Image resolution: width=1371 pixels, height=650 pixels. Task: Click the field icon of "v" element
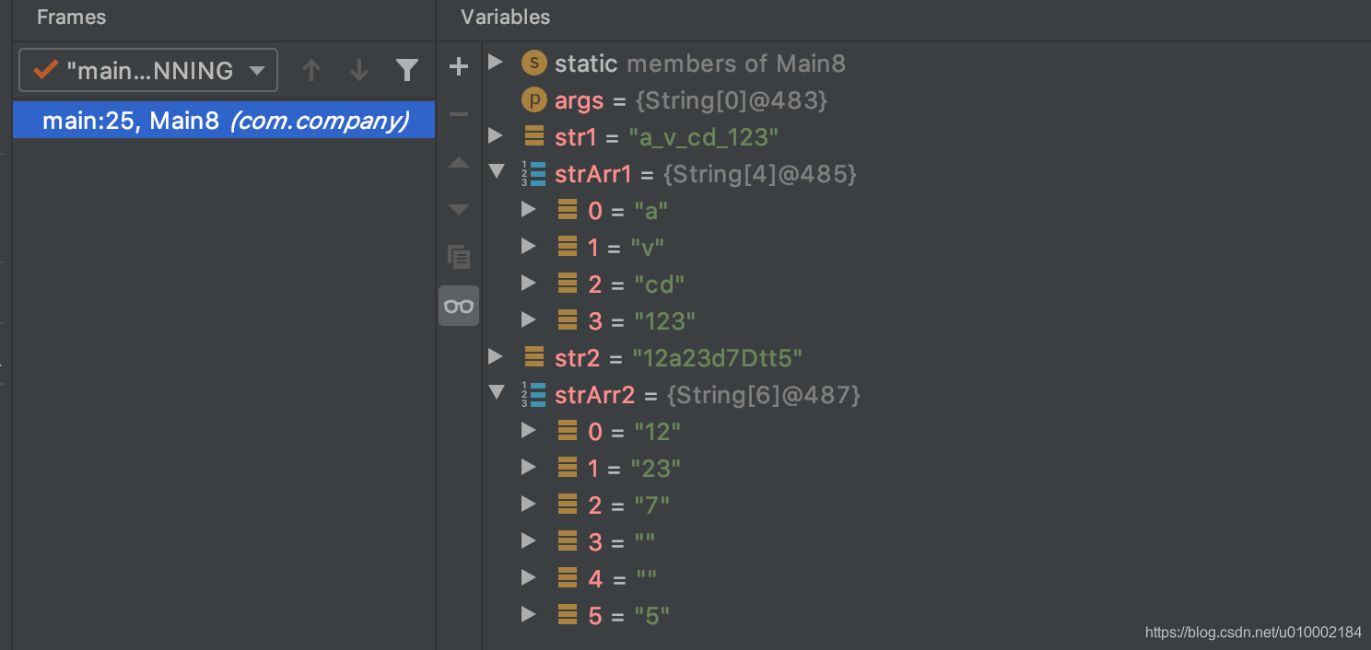568,247
